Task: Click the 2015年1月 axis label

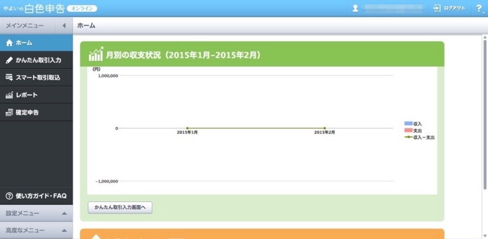Action: (x=187, y=132)
